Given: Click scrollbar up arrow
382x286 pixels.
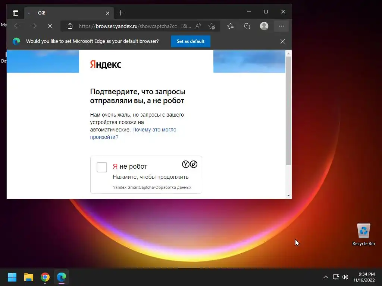Looking at the screenshot, I should pos(288,53).
